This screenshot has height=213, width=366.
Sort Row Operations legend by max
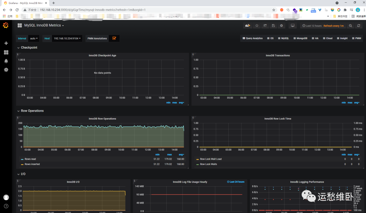click(169, 155)
